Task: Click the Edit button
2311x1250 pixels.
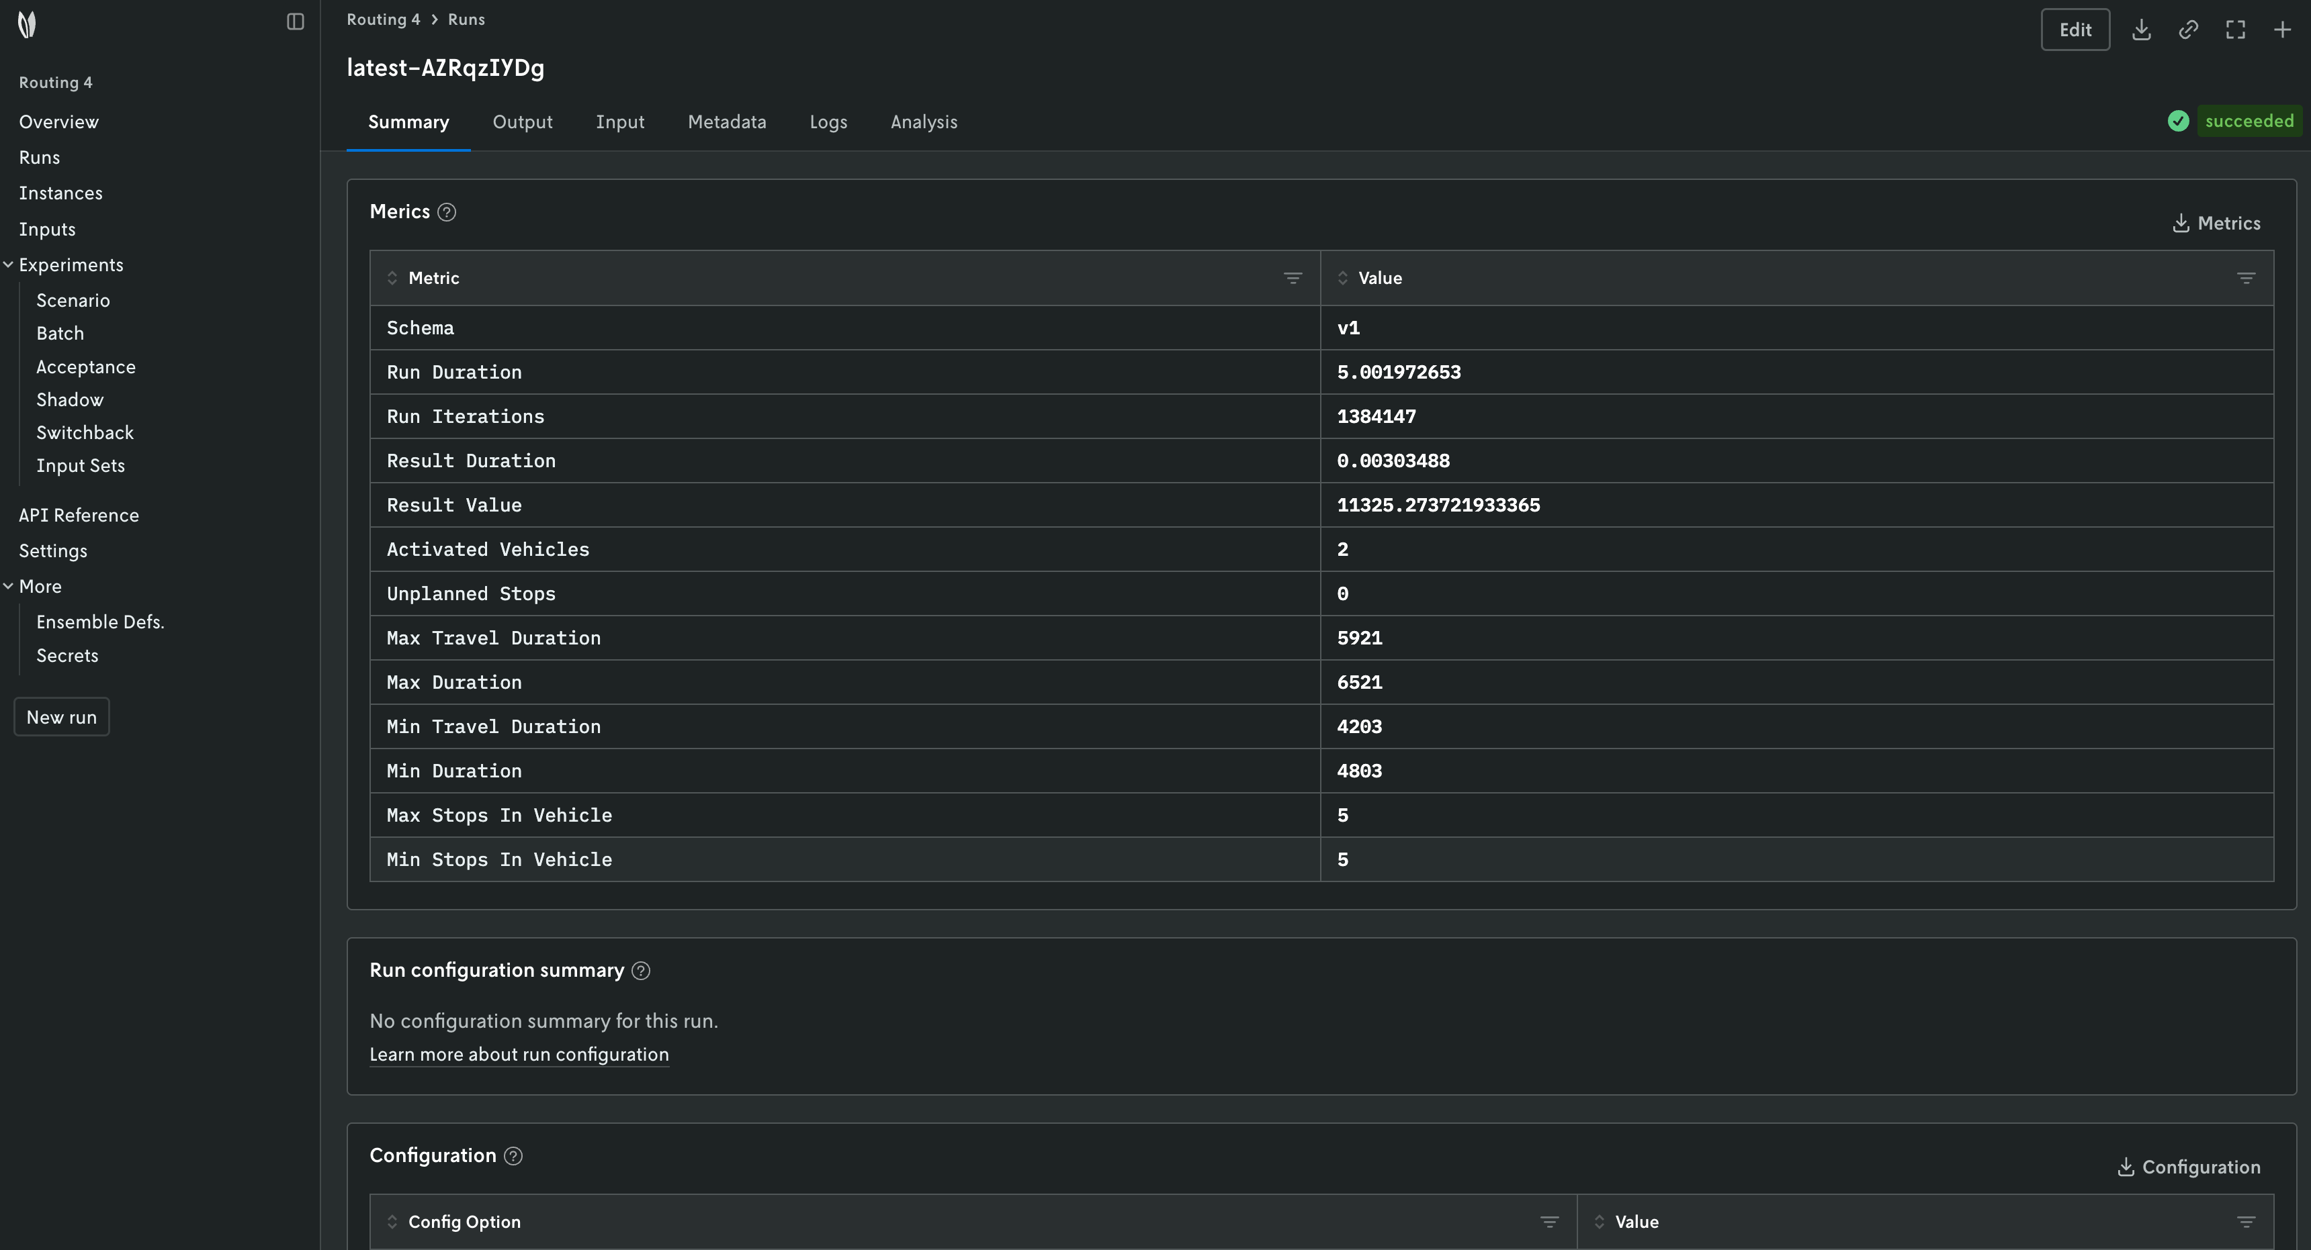Action: [x=2075, y=30]
